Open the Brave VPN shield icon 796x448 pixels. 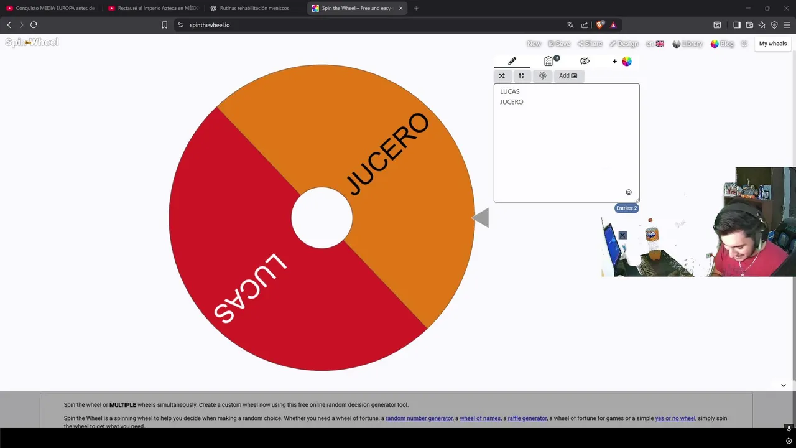coord(774,25)
